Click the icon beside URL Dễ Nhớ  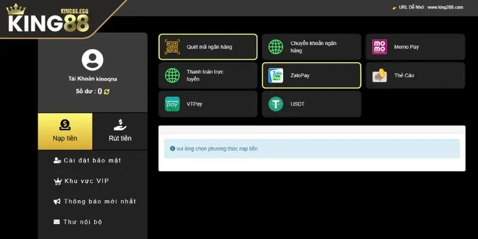394,8
